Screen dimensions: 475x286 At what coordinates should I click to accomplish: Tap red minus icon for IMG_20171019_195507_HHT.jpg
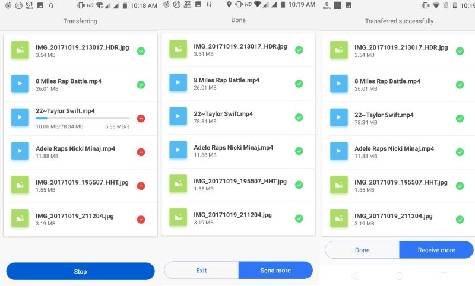point(141,186)
